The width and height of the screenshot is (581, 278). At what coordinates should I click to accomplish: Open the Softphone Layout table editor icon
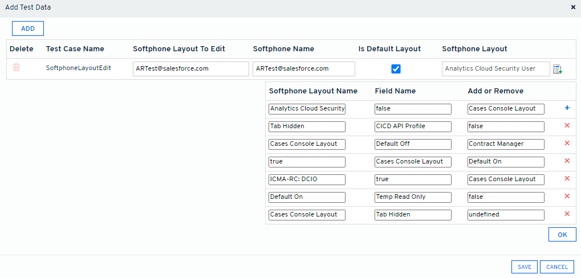tap(558, 69)
